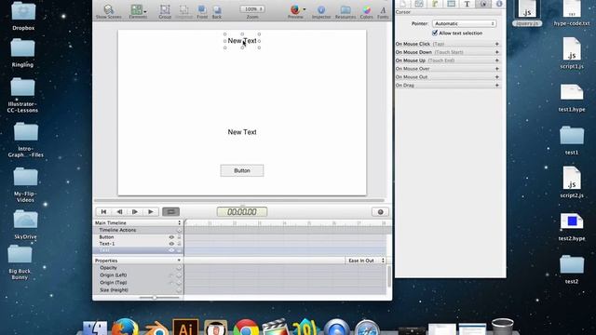Add an On Mouse Click action
The width and height of the screenshot is (596, 335).
click(496, 44)
